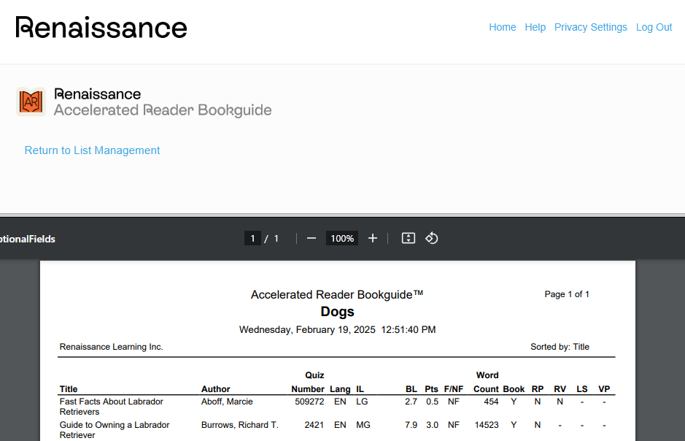
Task: Click points value 3.0
Action: (x=432, y=425)
